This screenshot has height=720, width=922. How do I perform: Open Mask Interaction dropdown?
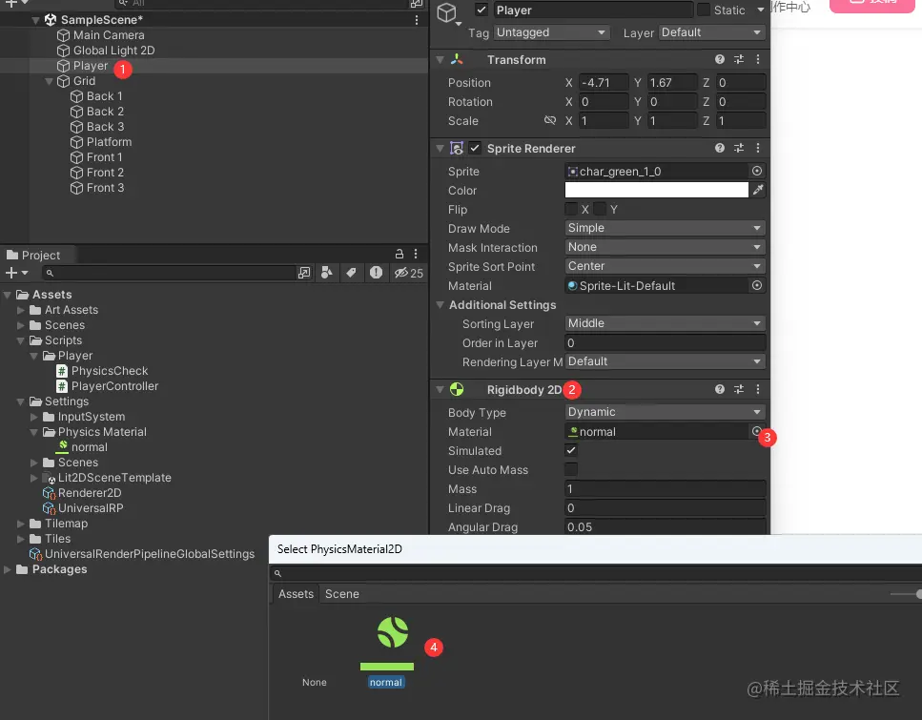pyautogui.click(x=665, y=247)
